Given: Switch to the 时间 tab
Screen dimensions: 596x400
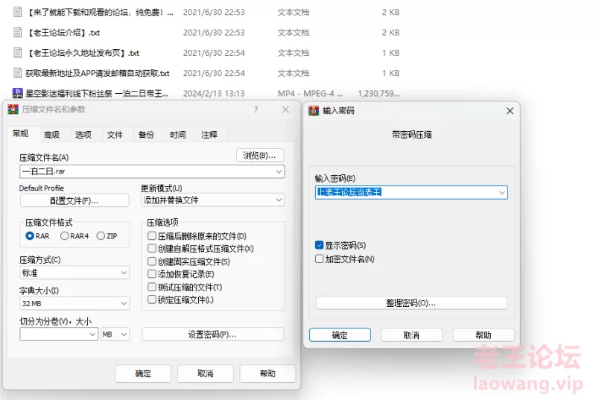Looking at the screenshot, I should tap(178, 135).
